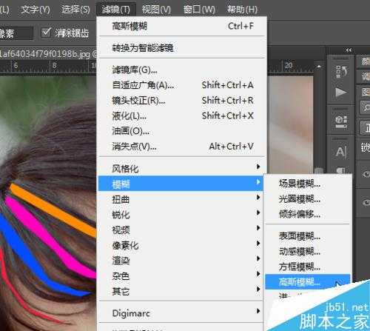Open the 窗口(W) menu

(x=199, y=10)
